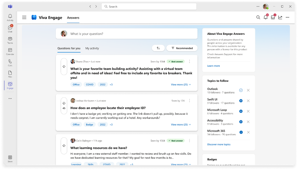Open Chat in the Teams sidebar
Image resolution: width=298 pixels, height=170 pixels.
10,29
